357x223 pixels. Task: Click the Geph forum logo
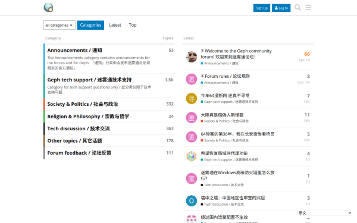point(49,8)
